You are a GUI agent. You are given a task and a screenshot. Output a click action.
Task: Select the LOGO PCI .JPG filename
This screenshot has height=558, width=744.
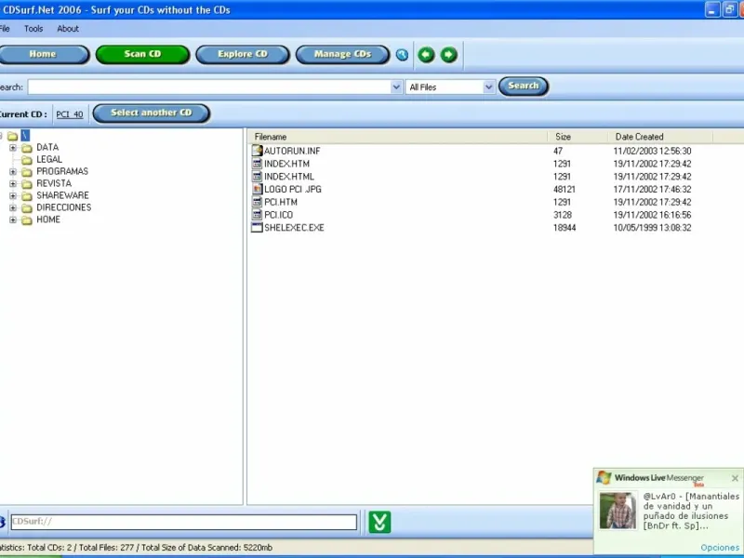tap(293, 190)
